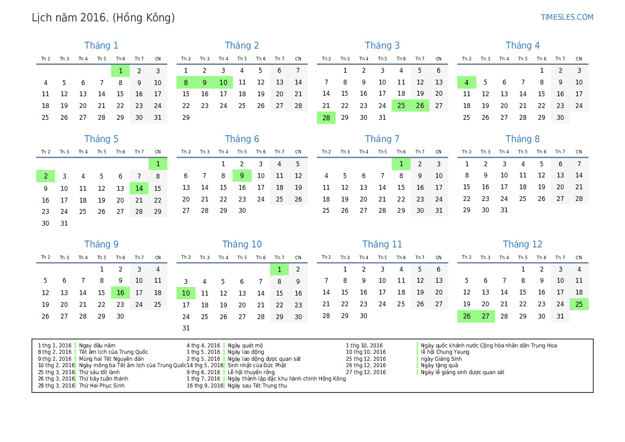
Task: Click highlighted day 4 in Tháng 4
Action: coord(466,82)
